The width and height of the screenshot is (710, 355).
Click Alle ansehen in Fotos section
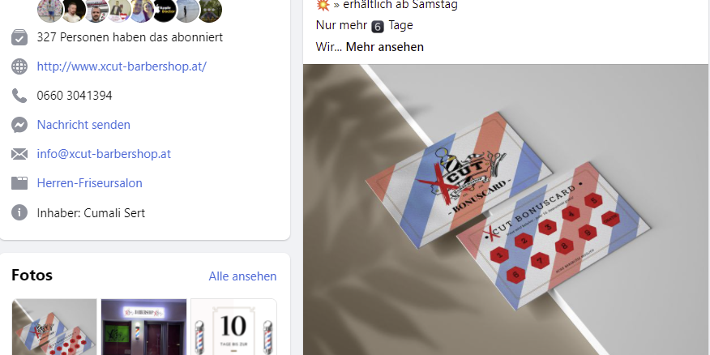242,276
